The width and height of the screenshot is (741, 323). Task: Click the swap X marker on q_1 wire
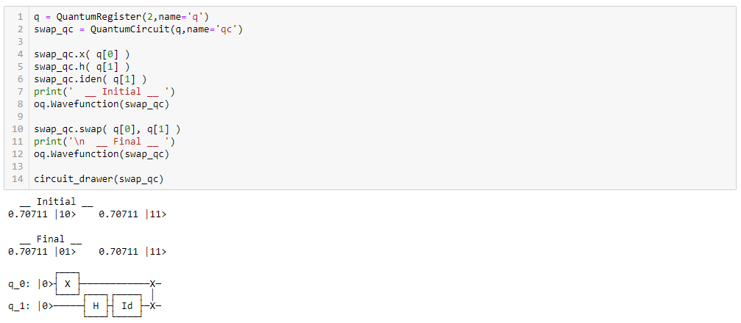(152, 305)
